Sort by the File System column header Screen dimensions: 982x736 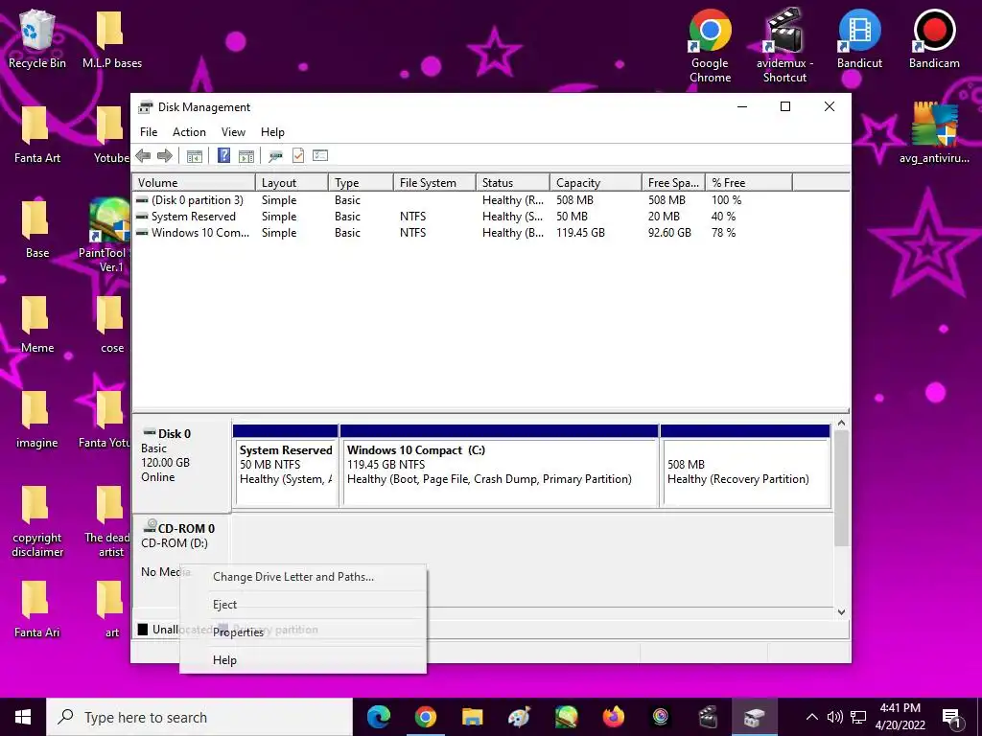pyautogui.click(x=434, y=183)
